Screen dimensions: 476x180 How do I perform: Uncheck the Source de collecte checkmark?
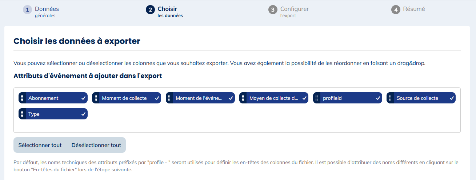point(452,98)
